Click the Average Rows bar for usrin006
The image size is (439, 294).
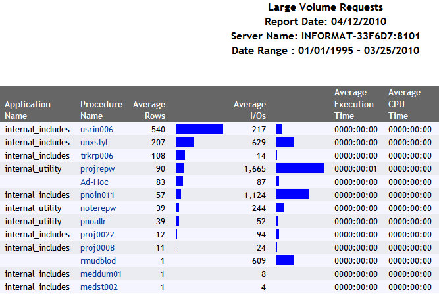[x=199, y=129]
